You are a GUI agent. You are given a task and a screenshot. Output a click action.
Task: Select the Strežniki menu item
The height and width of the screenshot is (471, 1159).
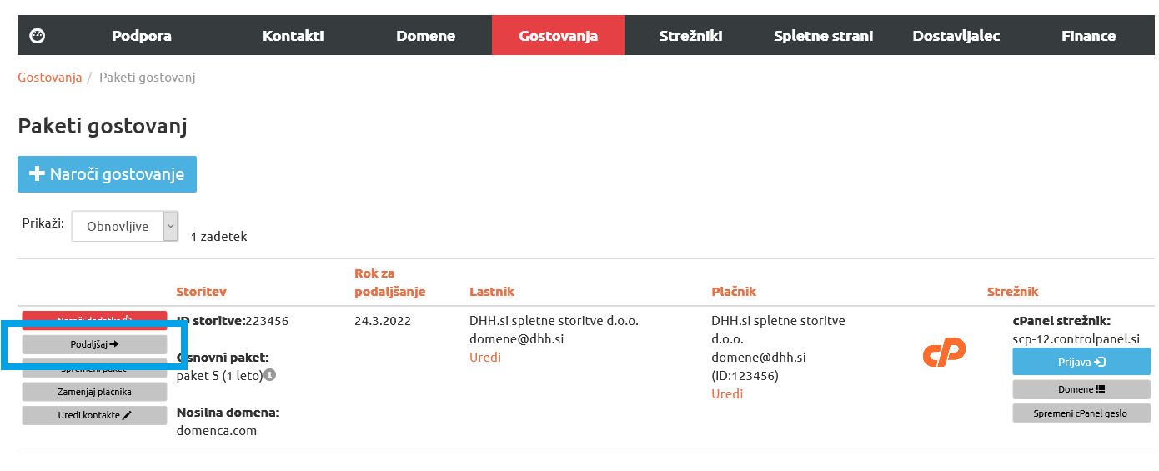(x=690, y=36)
